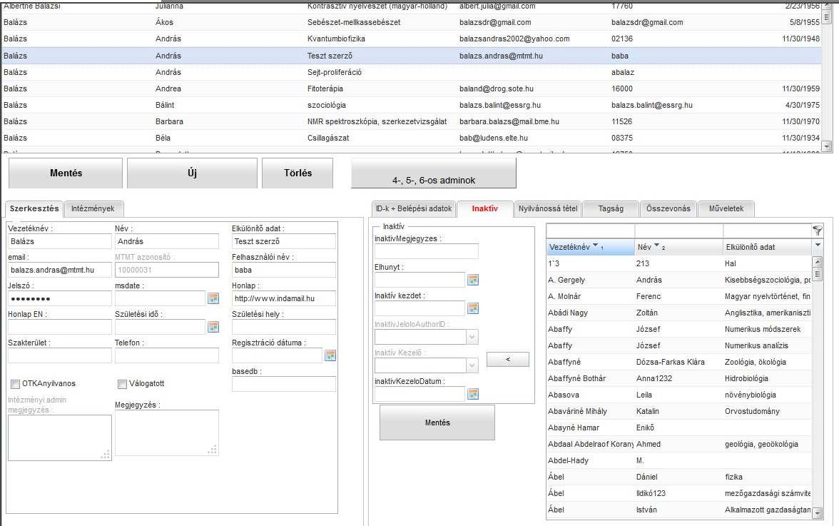
Task: Click the Honlap EN input field
Action: [59, 327]
